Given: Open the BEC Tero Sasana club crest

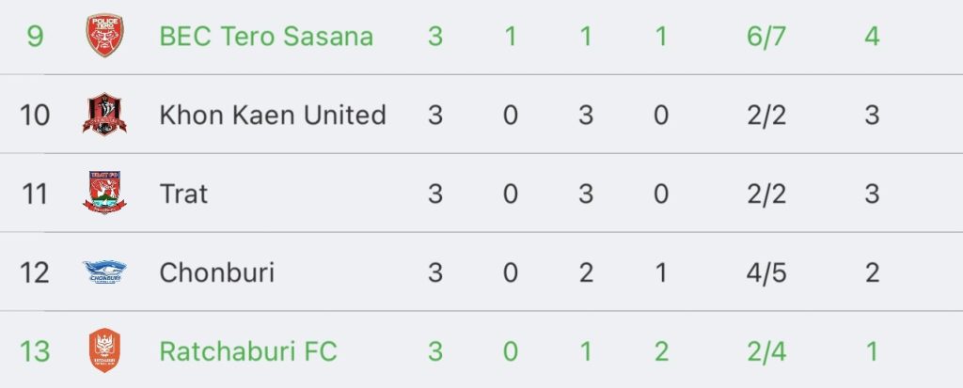Looking at the screenshot, I should [104, 36].
